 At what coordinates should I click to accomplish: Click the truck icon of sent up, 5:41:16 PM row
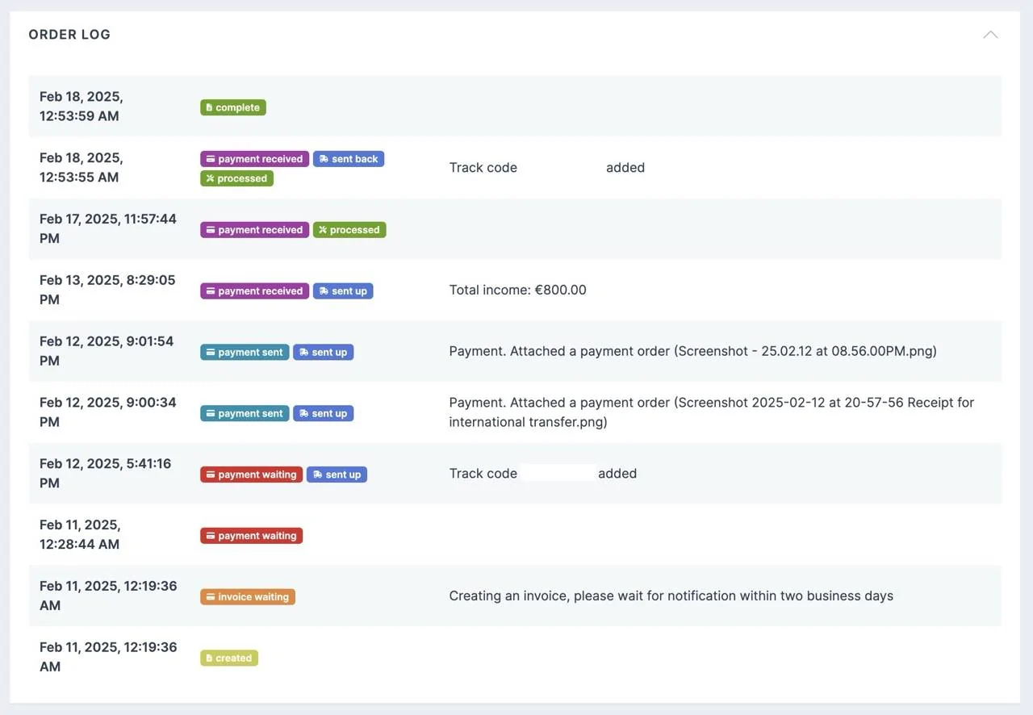coord(317,475)
